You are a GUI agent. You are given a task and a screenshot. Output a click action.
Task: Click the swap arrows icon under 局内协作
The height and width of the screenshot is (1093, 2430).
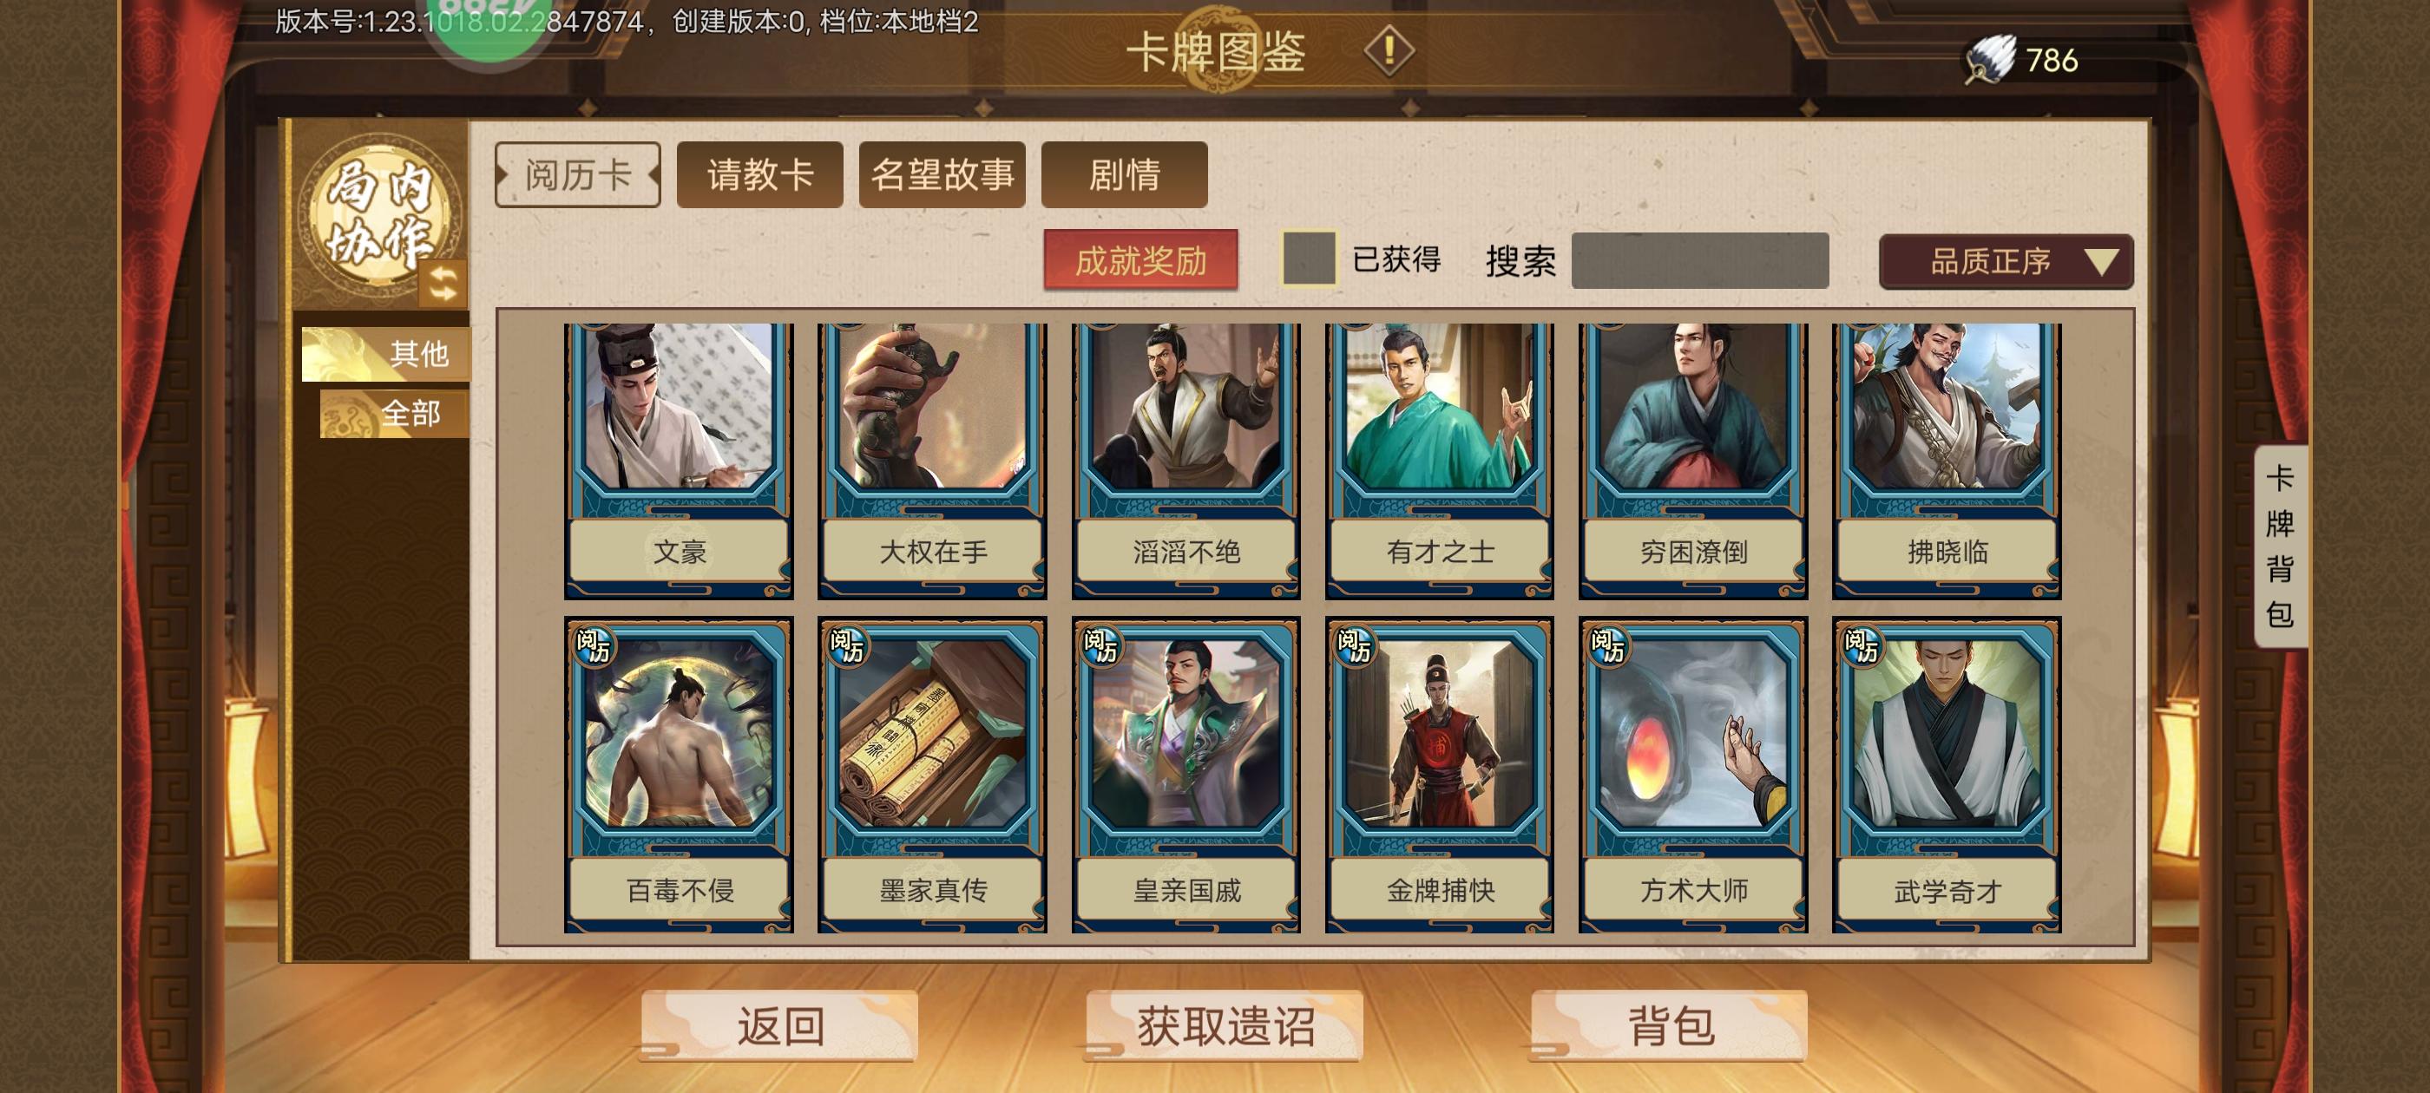tap(443, 283)
